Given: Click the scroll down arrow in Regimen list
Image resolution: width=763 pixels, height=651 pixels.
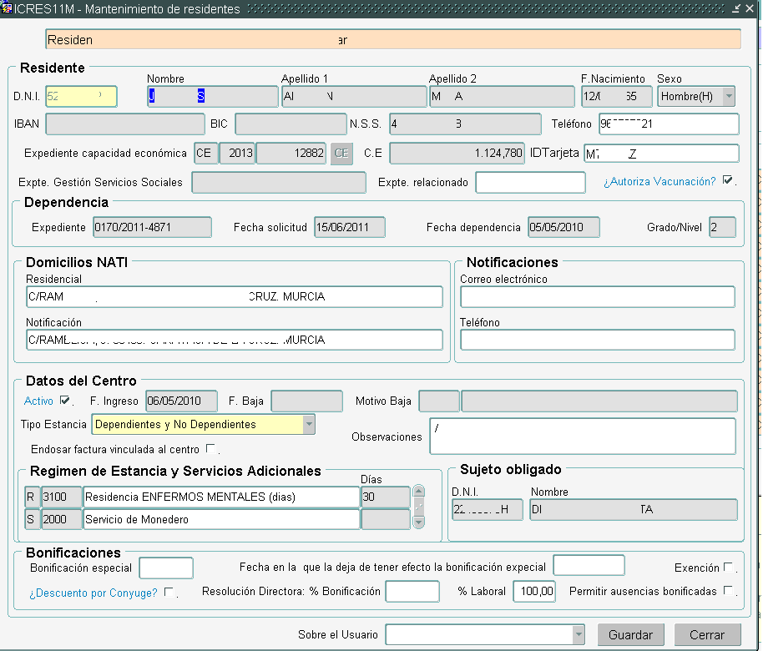Looking at the screenshot, I should point(419,522).
